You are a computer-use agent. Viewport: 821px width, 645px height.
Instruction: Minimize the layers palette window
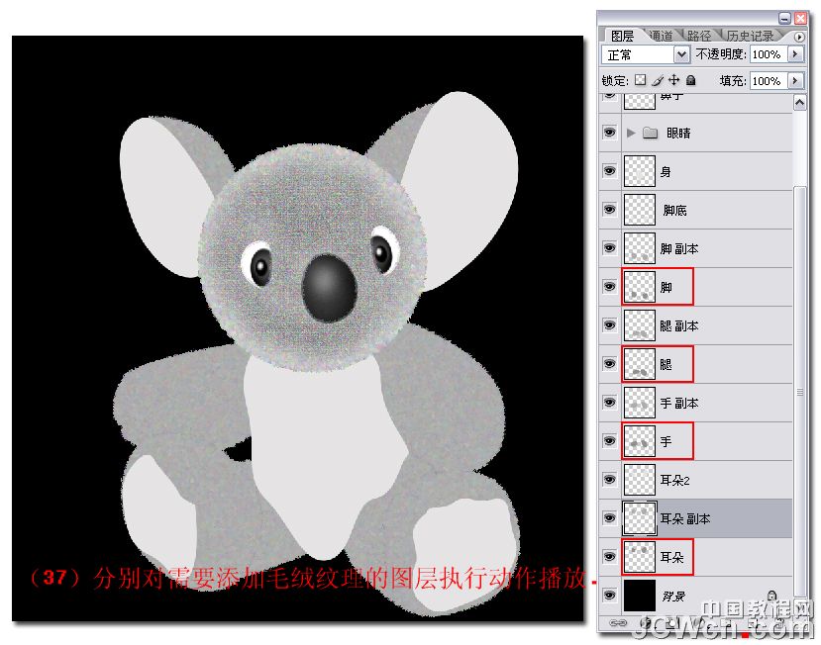click(784, 19)
